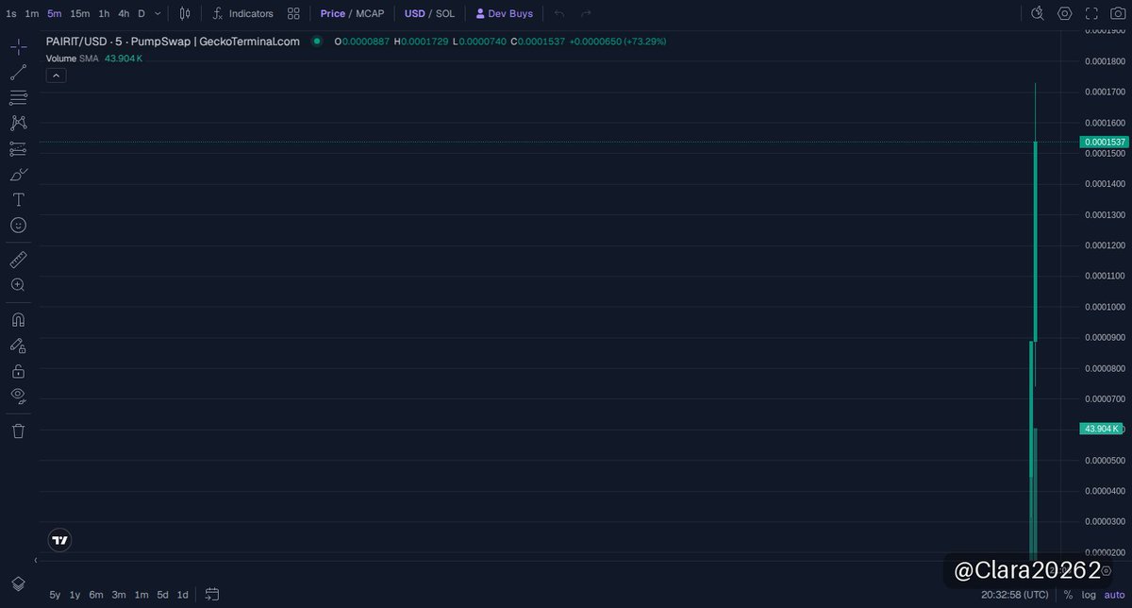Switch quote currency to SOL
The width and height of the screenshot is (1132, 608).
pyautogui.click(x=444, y=13)
